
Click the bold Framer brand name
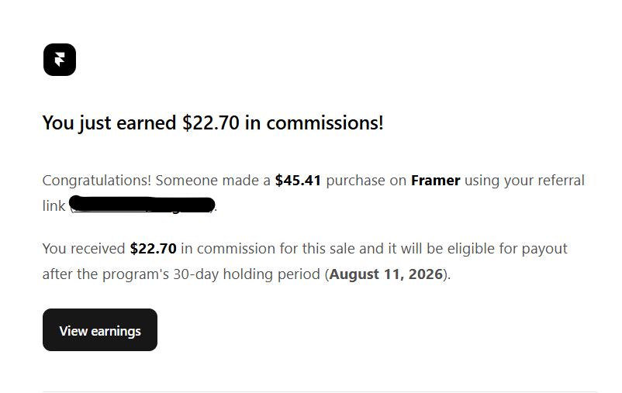click(436, 181)
